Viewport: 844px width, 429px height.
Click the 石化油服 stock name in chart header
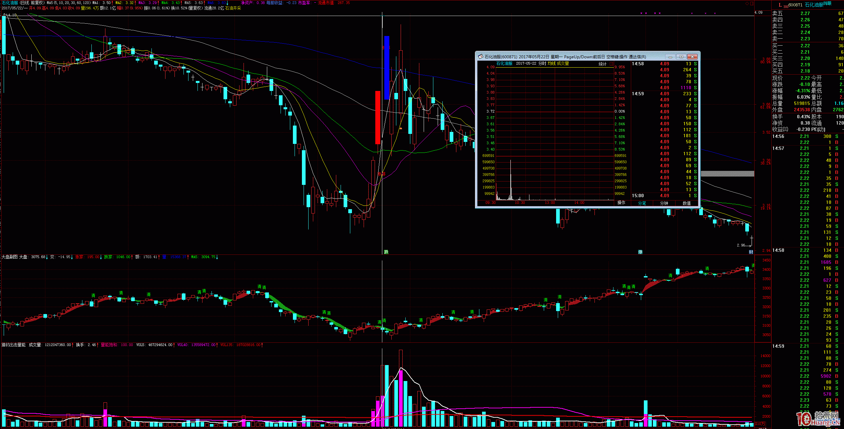click(10, 3)
